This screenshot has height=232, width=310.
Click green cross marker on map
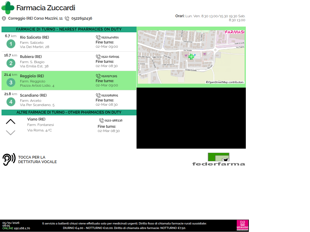tap(191, 57)
